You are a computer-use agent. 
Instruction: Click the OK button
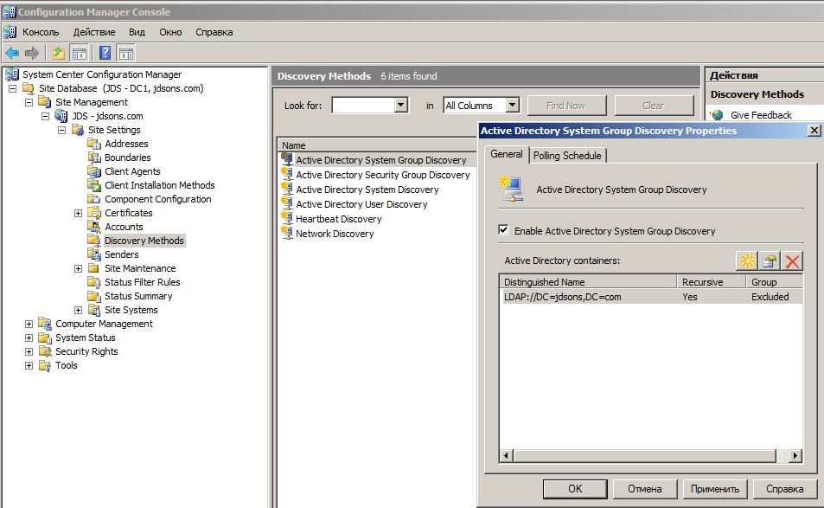[x=575, y=489]
